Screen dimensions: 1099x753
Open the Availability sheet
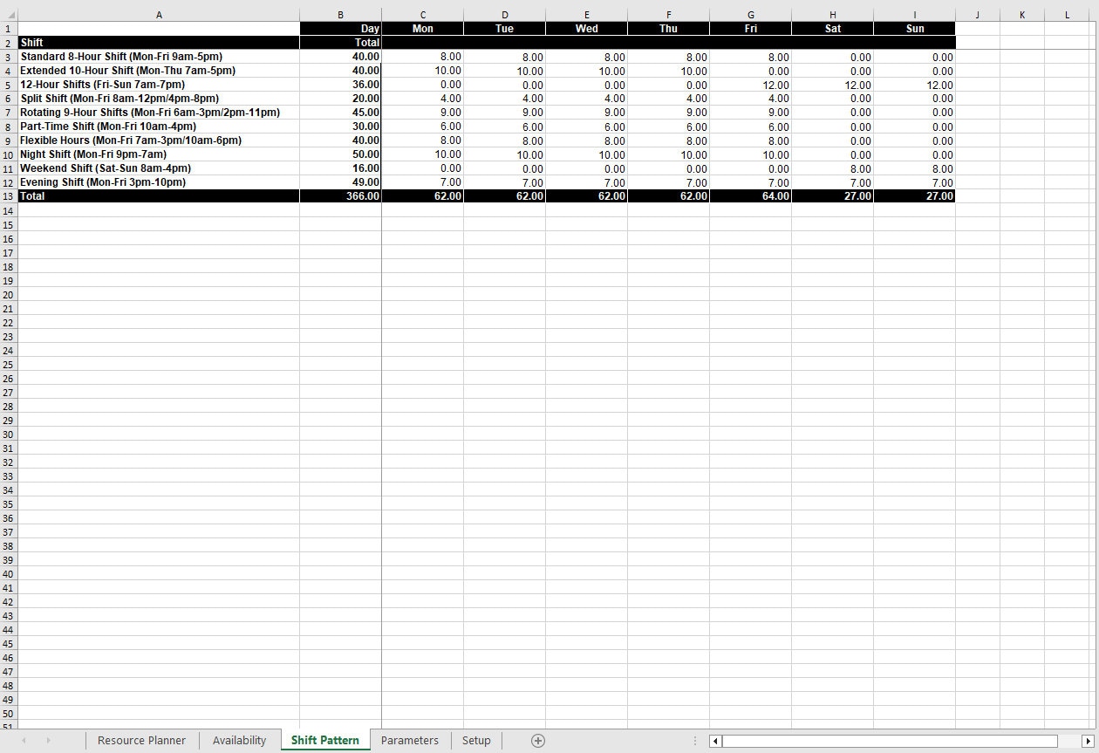click(x=239, y=740)
